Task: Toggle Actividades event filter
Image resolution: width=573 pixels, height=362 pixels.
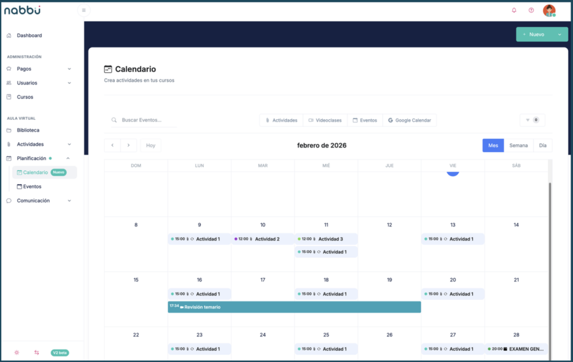Action: 281,120
